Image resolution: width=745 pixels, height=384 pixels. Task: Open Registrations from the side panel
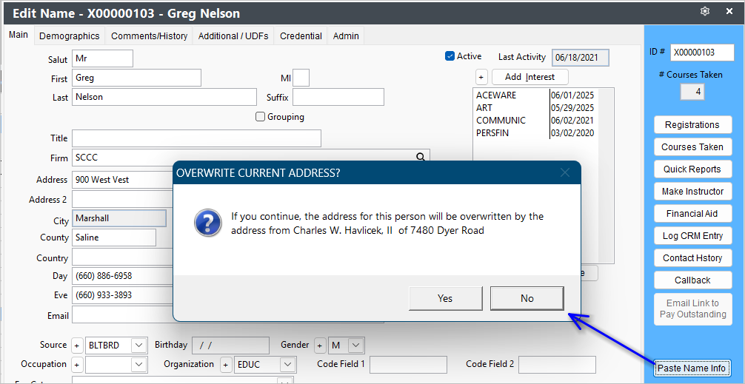point(692,125)
